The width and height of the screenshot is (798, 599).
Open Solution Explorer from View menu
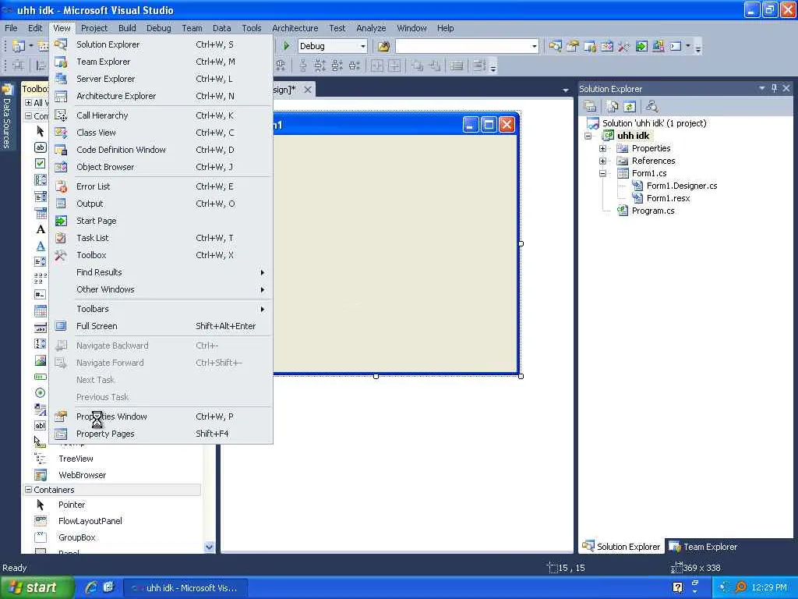(161, 44)
